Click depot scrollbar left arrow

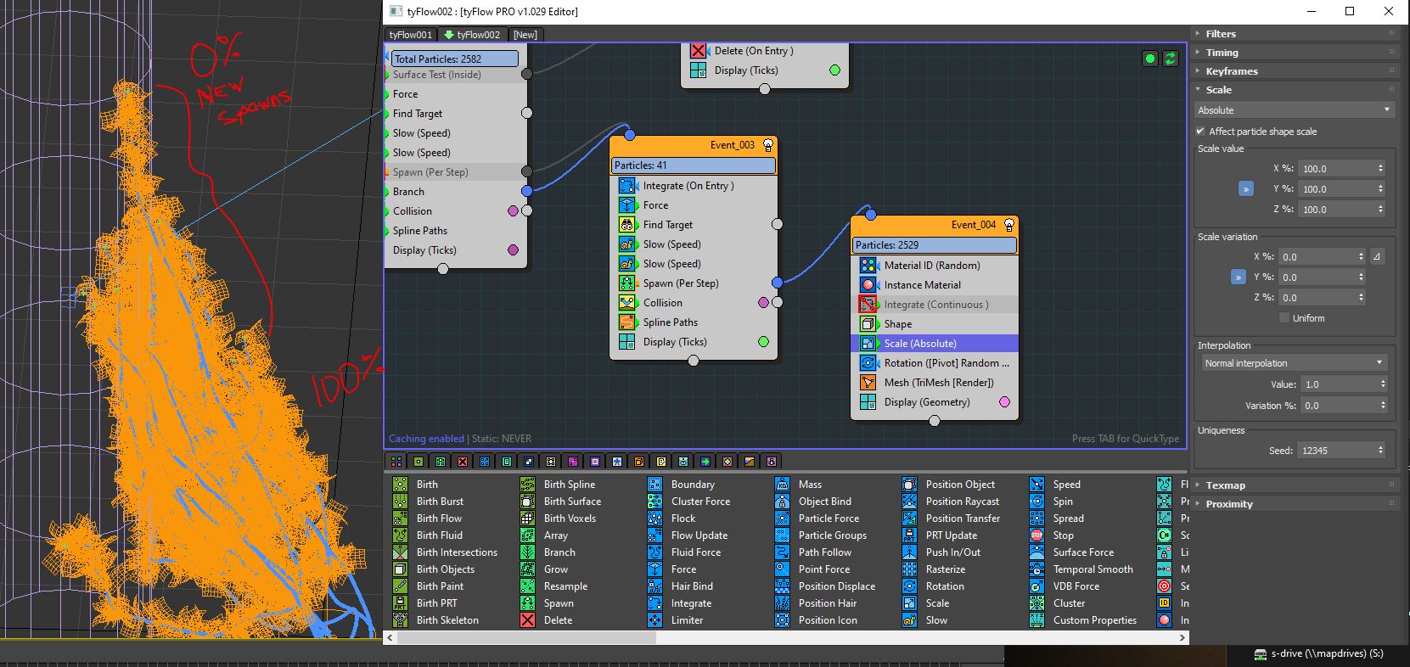390,637
